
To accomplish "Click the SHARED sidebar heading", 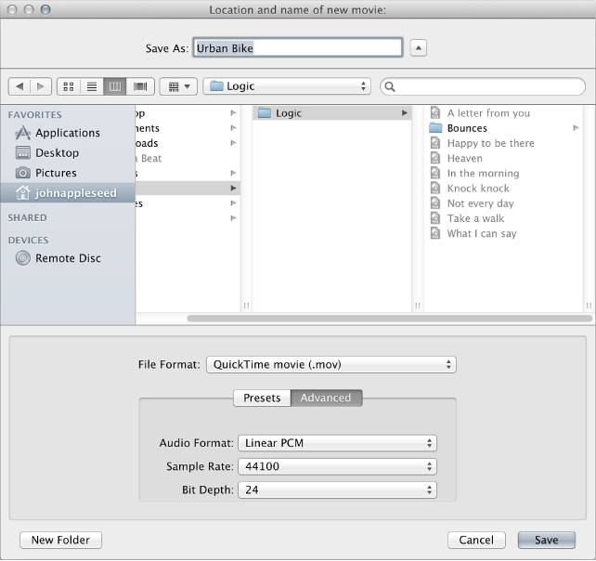I will [x=27, y=218].
